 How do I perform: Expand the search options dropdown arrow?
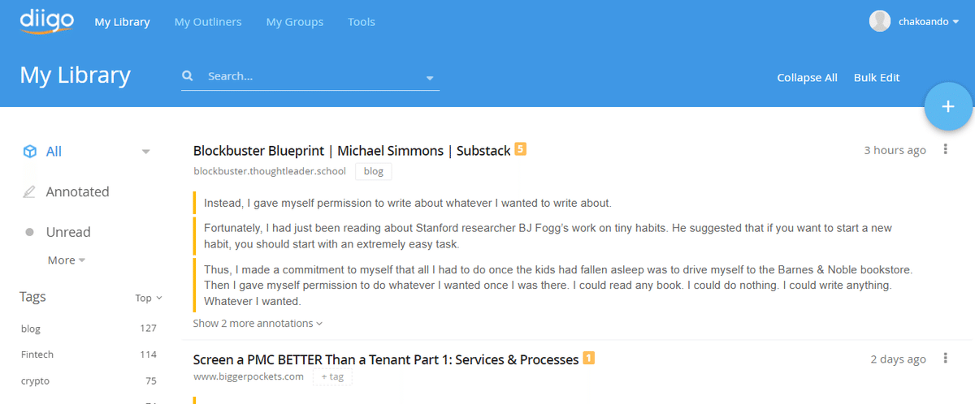click(x=430, y=79)
